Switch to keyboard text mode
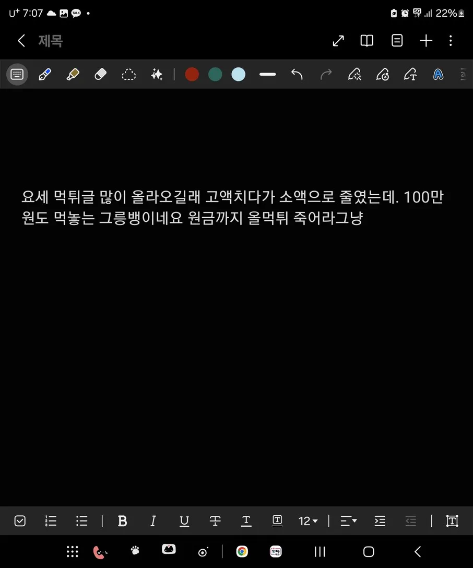 pyautogui.click(x=17, y=74)
